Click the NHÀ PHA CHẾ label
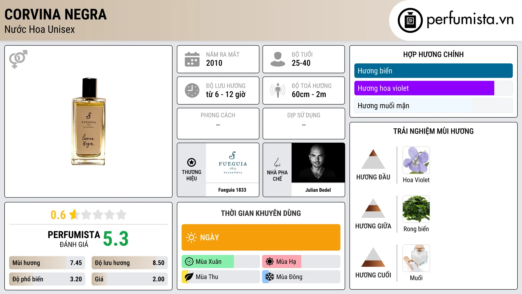Screen dimensions: 522x294 coord(277,176)
